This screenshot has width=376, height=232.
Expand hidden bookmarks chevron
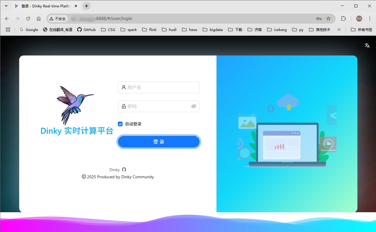339,30
